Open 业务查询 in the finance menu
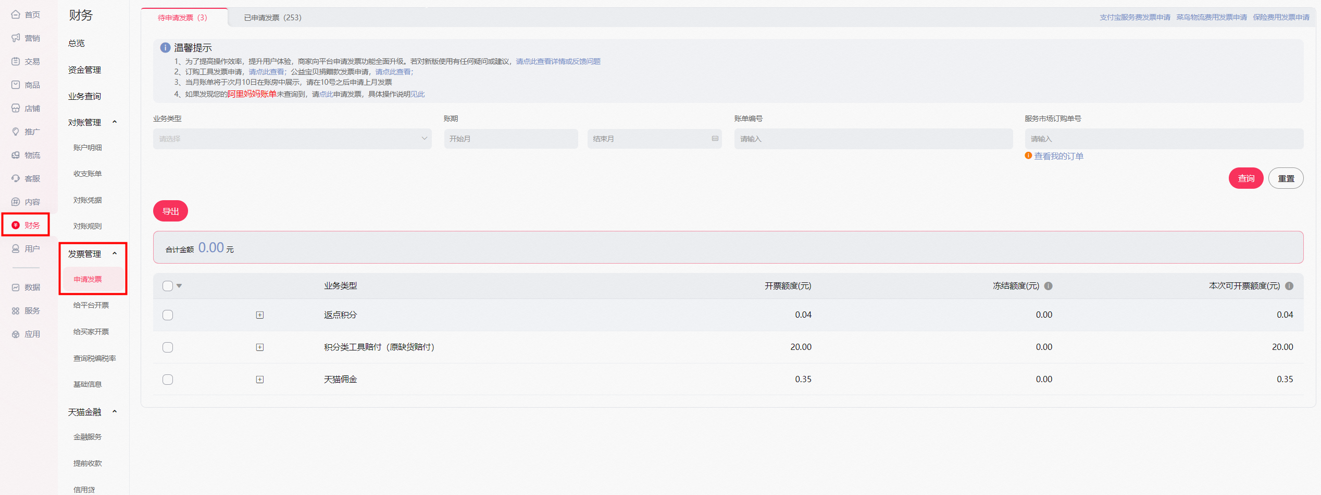The width and height of the screenshot is (1321, 495). pyautogui.click(x=84, y=96)
